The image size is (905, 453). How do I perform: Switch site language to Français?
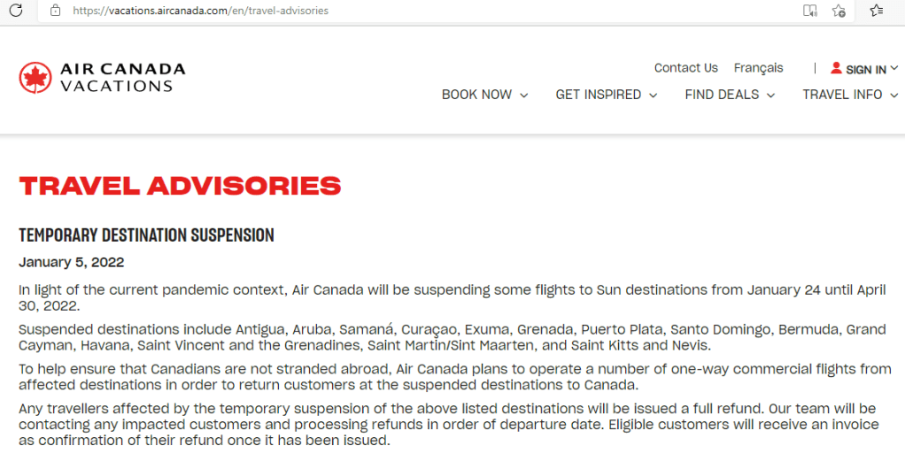coord(758,68)
